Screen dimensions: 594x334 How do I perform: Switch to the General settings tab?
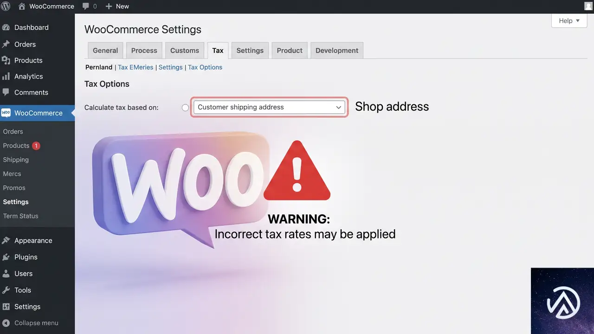pyautogui.click(x=105, y=51)
